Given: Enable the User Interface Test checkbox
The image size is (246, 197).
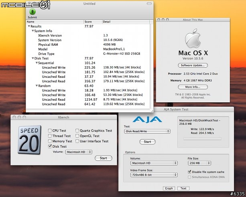Looking at the screenshot, I should coord(77,141).
